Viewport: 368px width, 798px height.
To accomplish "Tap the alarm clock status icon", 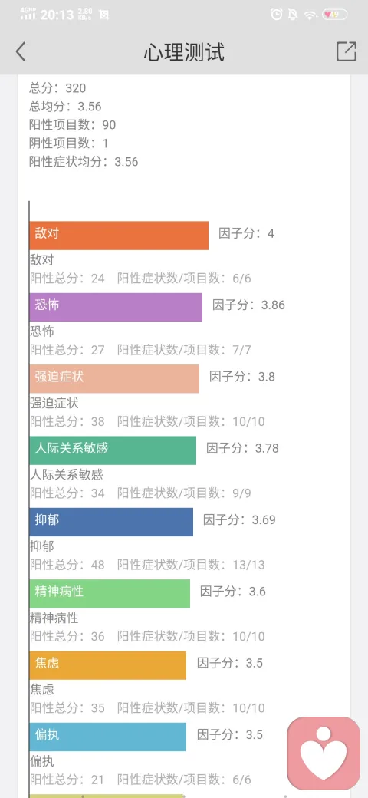I will (x=277, y=15).
